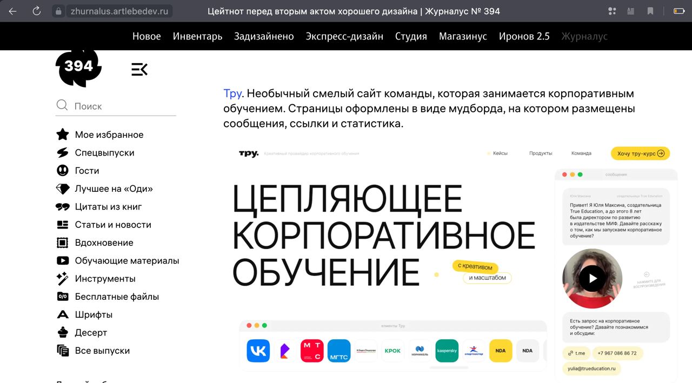Click the padlock security icon
Image resolution: width=692 pixels, height=383 pixels.
coord(58,11)
